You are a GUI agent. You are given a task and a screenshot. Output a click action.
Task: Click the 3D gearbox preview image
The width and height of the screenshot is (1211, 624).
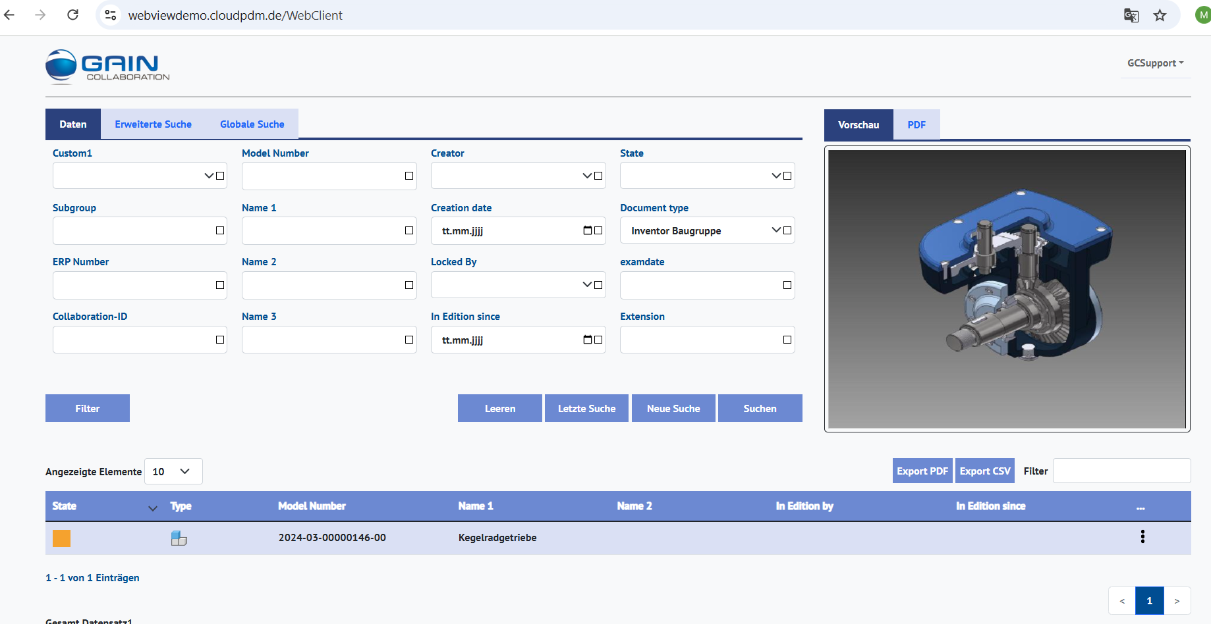[x=1007, y=289]
